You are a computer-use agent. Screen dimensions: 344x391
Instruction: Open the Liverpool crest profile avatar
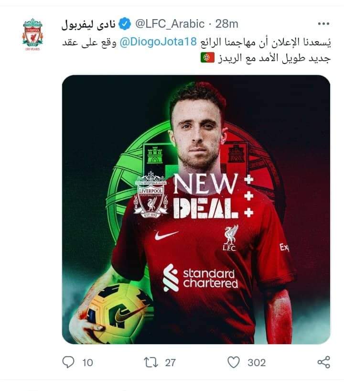pos(32,34)
